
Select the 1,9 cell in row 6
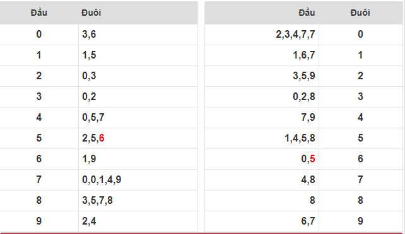pyautogui.click(x=138, y=159)
